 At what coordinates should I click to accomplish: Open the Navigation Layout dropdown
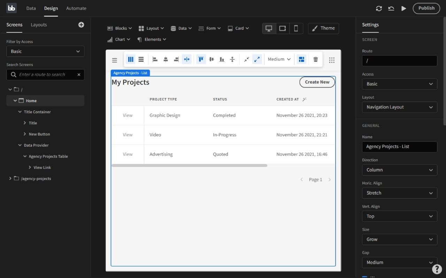point(399,107)
